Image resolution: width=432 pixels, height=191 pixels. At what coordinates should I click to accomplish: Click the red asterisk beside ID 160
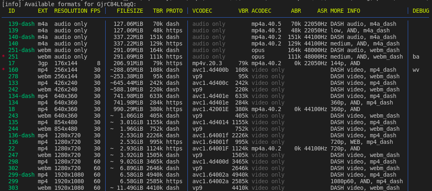click(x=3, y=70)
